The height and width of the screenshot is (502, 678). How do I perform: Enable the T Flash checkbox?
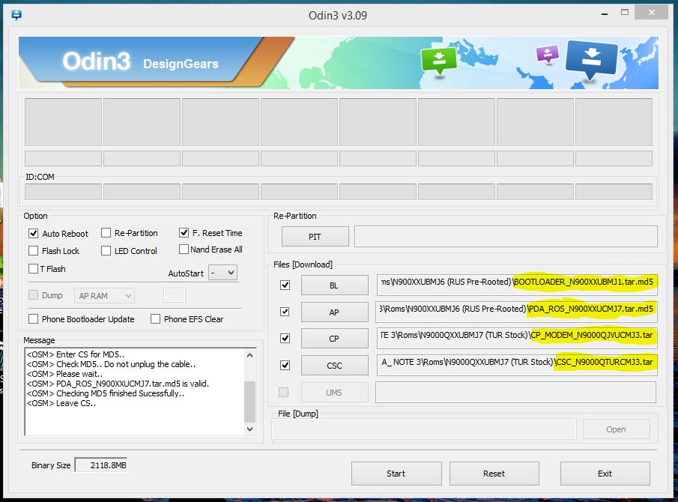click(x=33, y=268)
